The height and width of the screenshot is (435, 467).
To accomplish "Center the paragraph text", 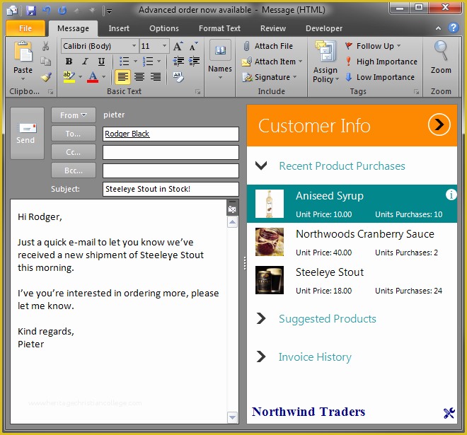I will click(139, 77).
